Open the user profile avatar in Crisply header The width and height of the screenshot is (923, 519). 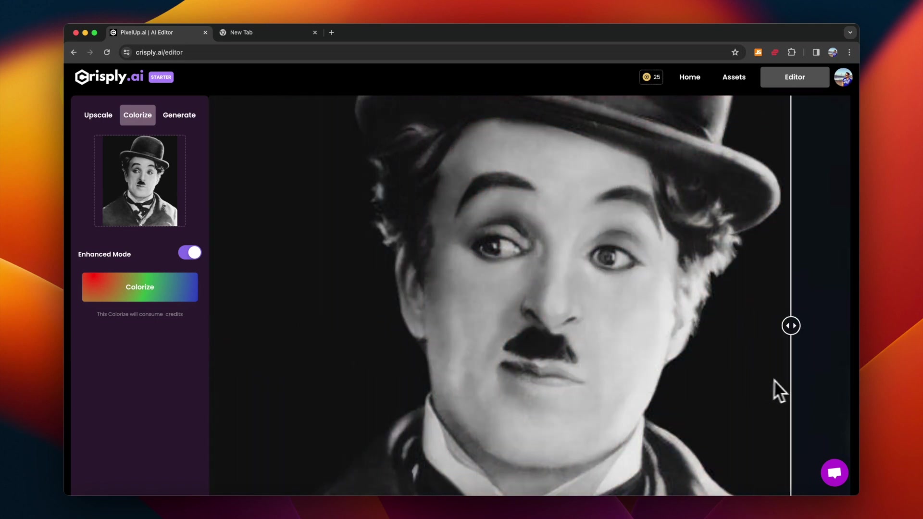(843, 77)
